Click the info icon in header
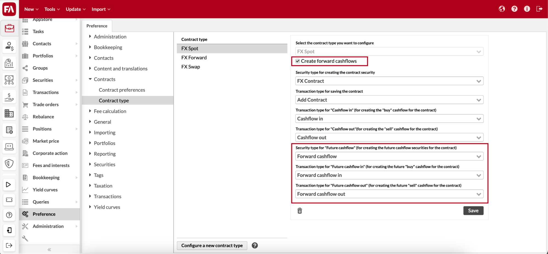 [527, 9]
